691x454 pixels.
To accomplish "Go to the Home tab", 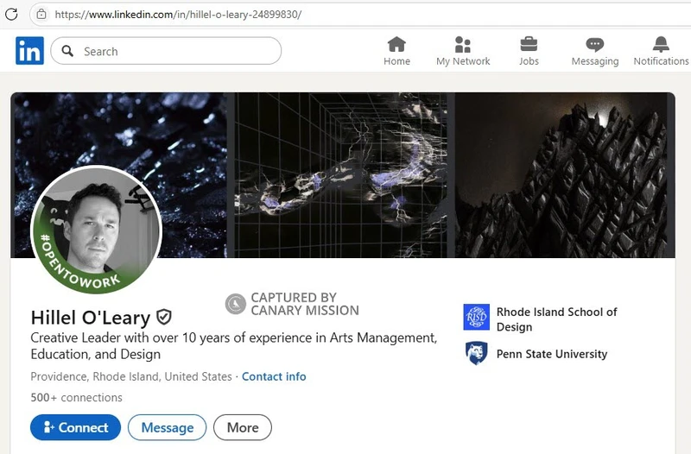I will pos(396,51).
